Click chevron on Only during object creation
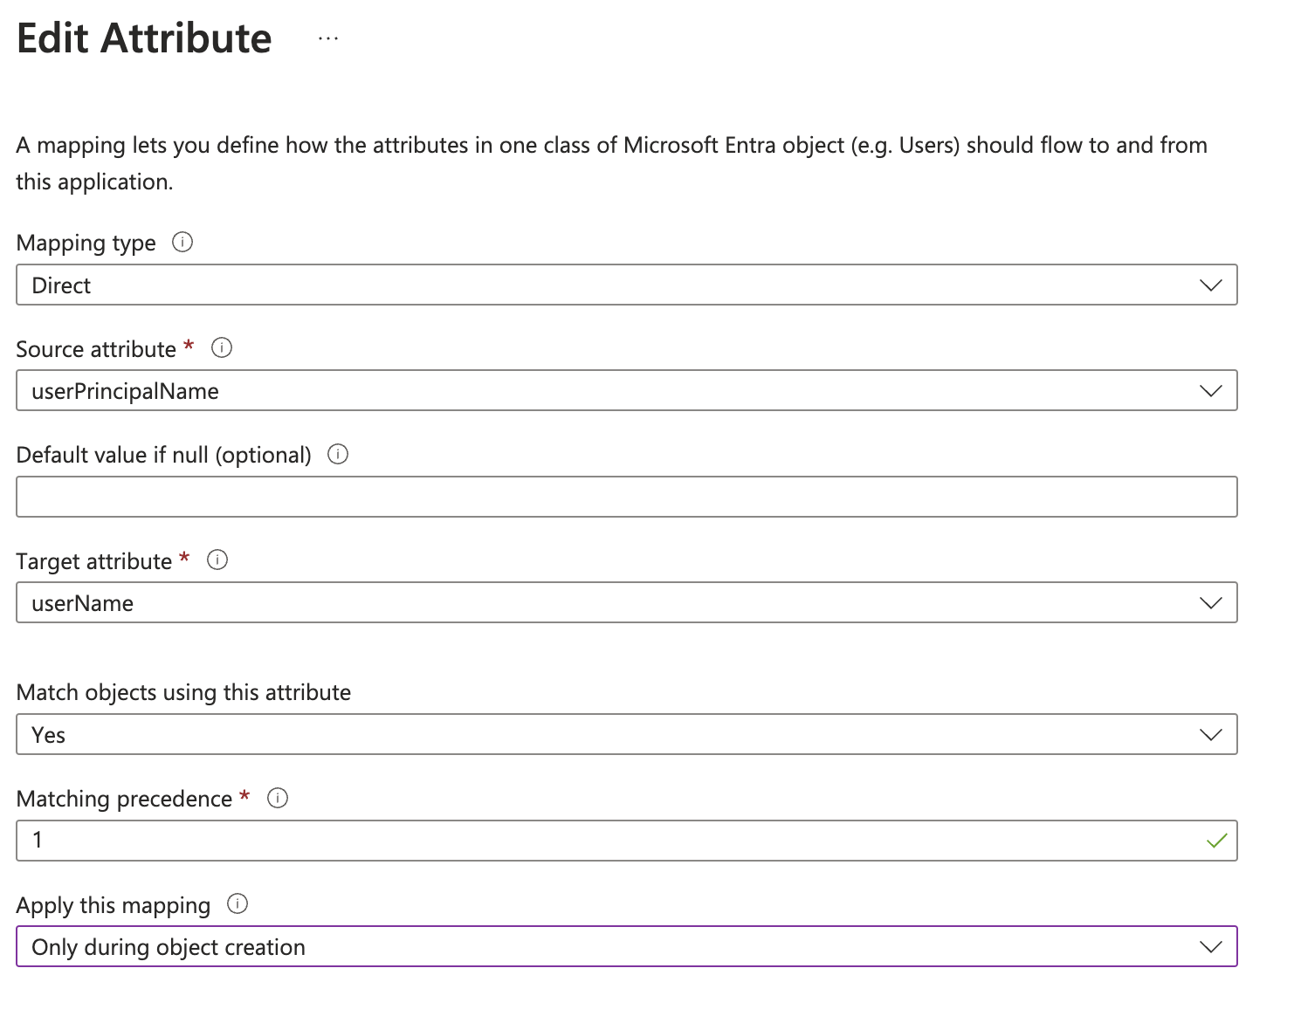 (1211, 947)
